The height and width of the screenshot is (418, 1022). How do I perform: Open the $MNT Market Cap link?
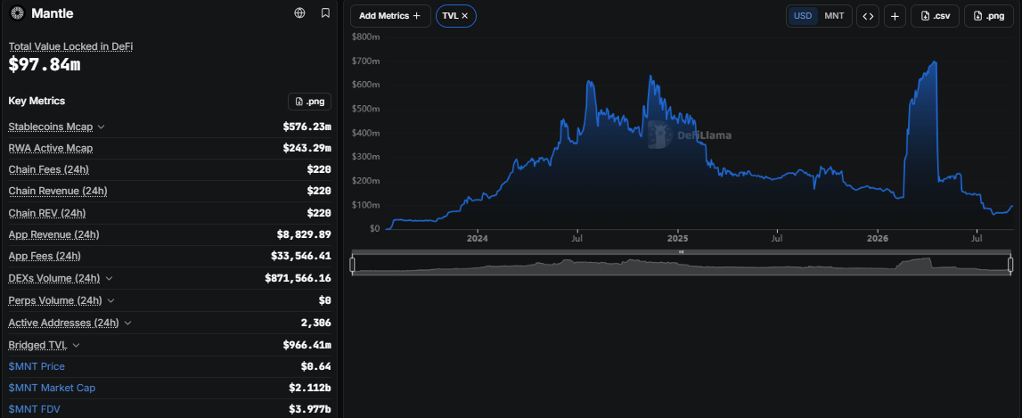[x=52, y=388]
